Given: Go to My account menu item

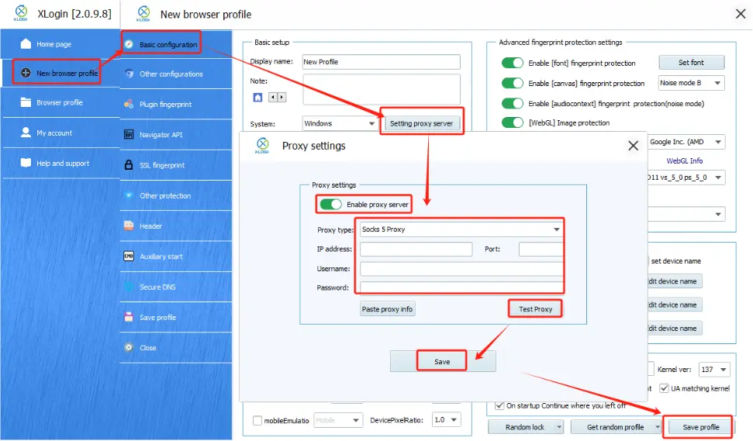Looking at the screenshot, I should coord(54,133).
